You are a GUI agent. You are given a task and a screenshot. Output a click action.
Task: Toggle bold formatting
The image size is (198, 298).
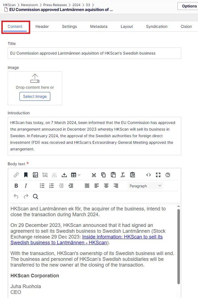16,186
